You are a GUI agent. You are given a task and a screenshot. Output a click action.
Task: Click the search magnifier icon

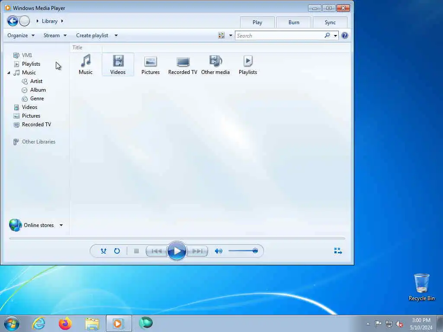point(327,35)
